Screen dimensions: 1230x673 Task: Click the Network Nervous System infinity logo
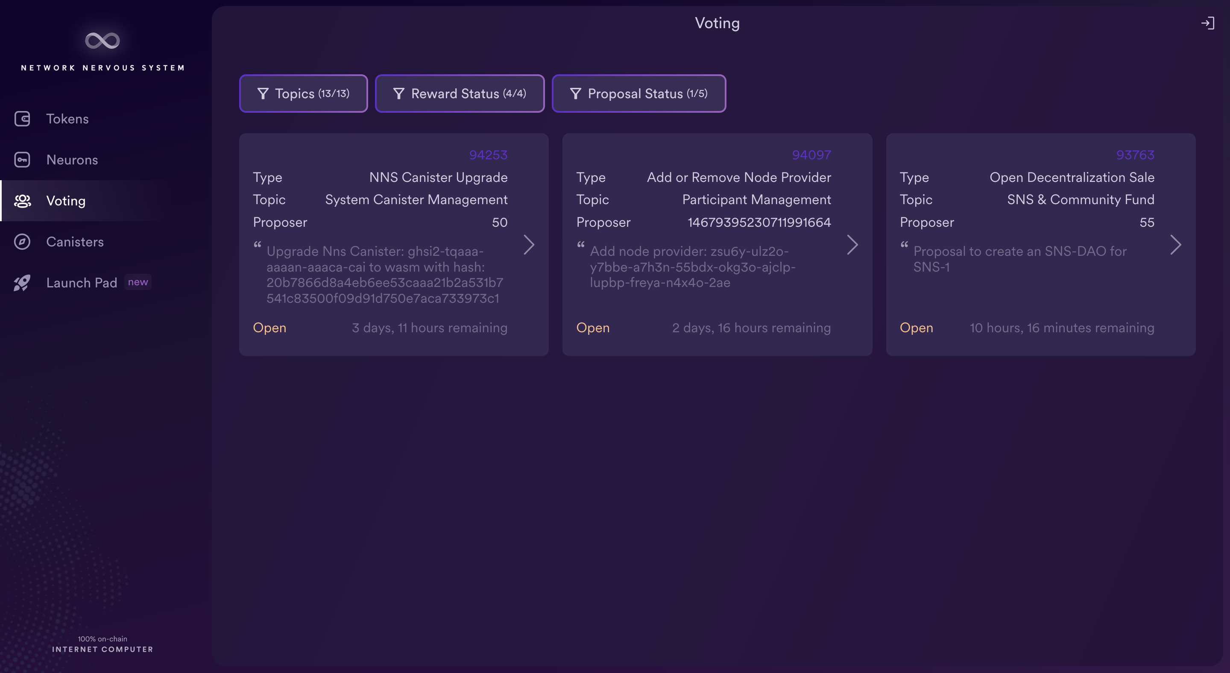coord(102,41)
